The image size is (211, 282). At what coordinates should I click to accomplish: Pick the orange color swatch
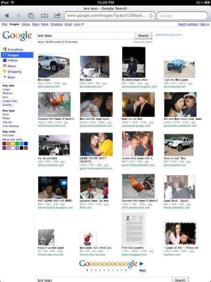(8, 144)
